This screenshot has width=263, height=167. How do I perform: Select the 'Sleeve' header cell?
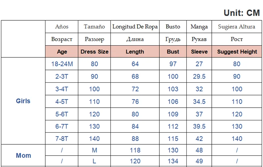pyautogui.click(x=199, y=52)
